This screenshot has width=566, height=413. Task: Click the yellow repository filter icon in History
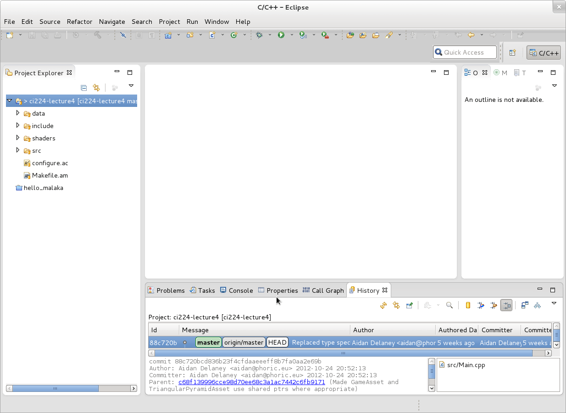(468, 305)
